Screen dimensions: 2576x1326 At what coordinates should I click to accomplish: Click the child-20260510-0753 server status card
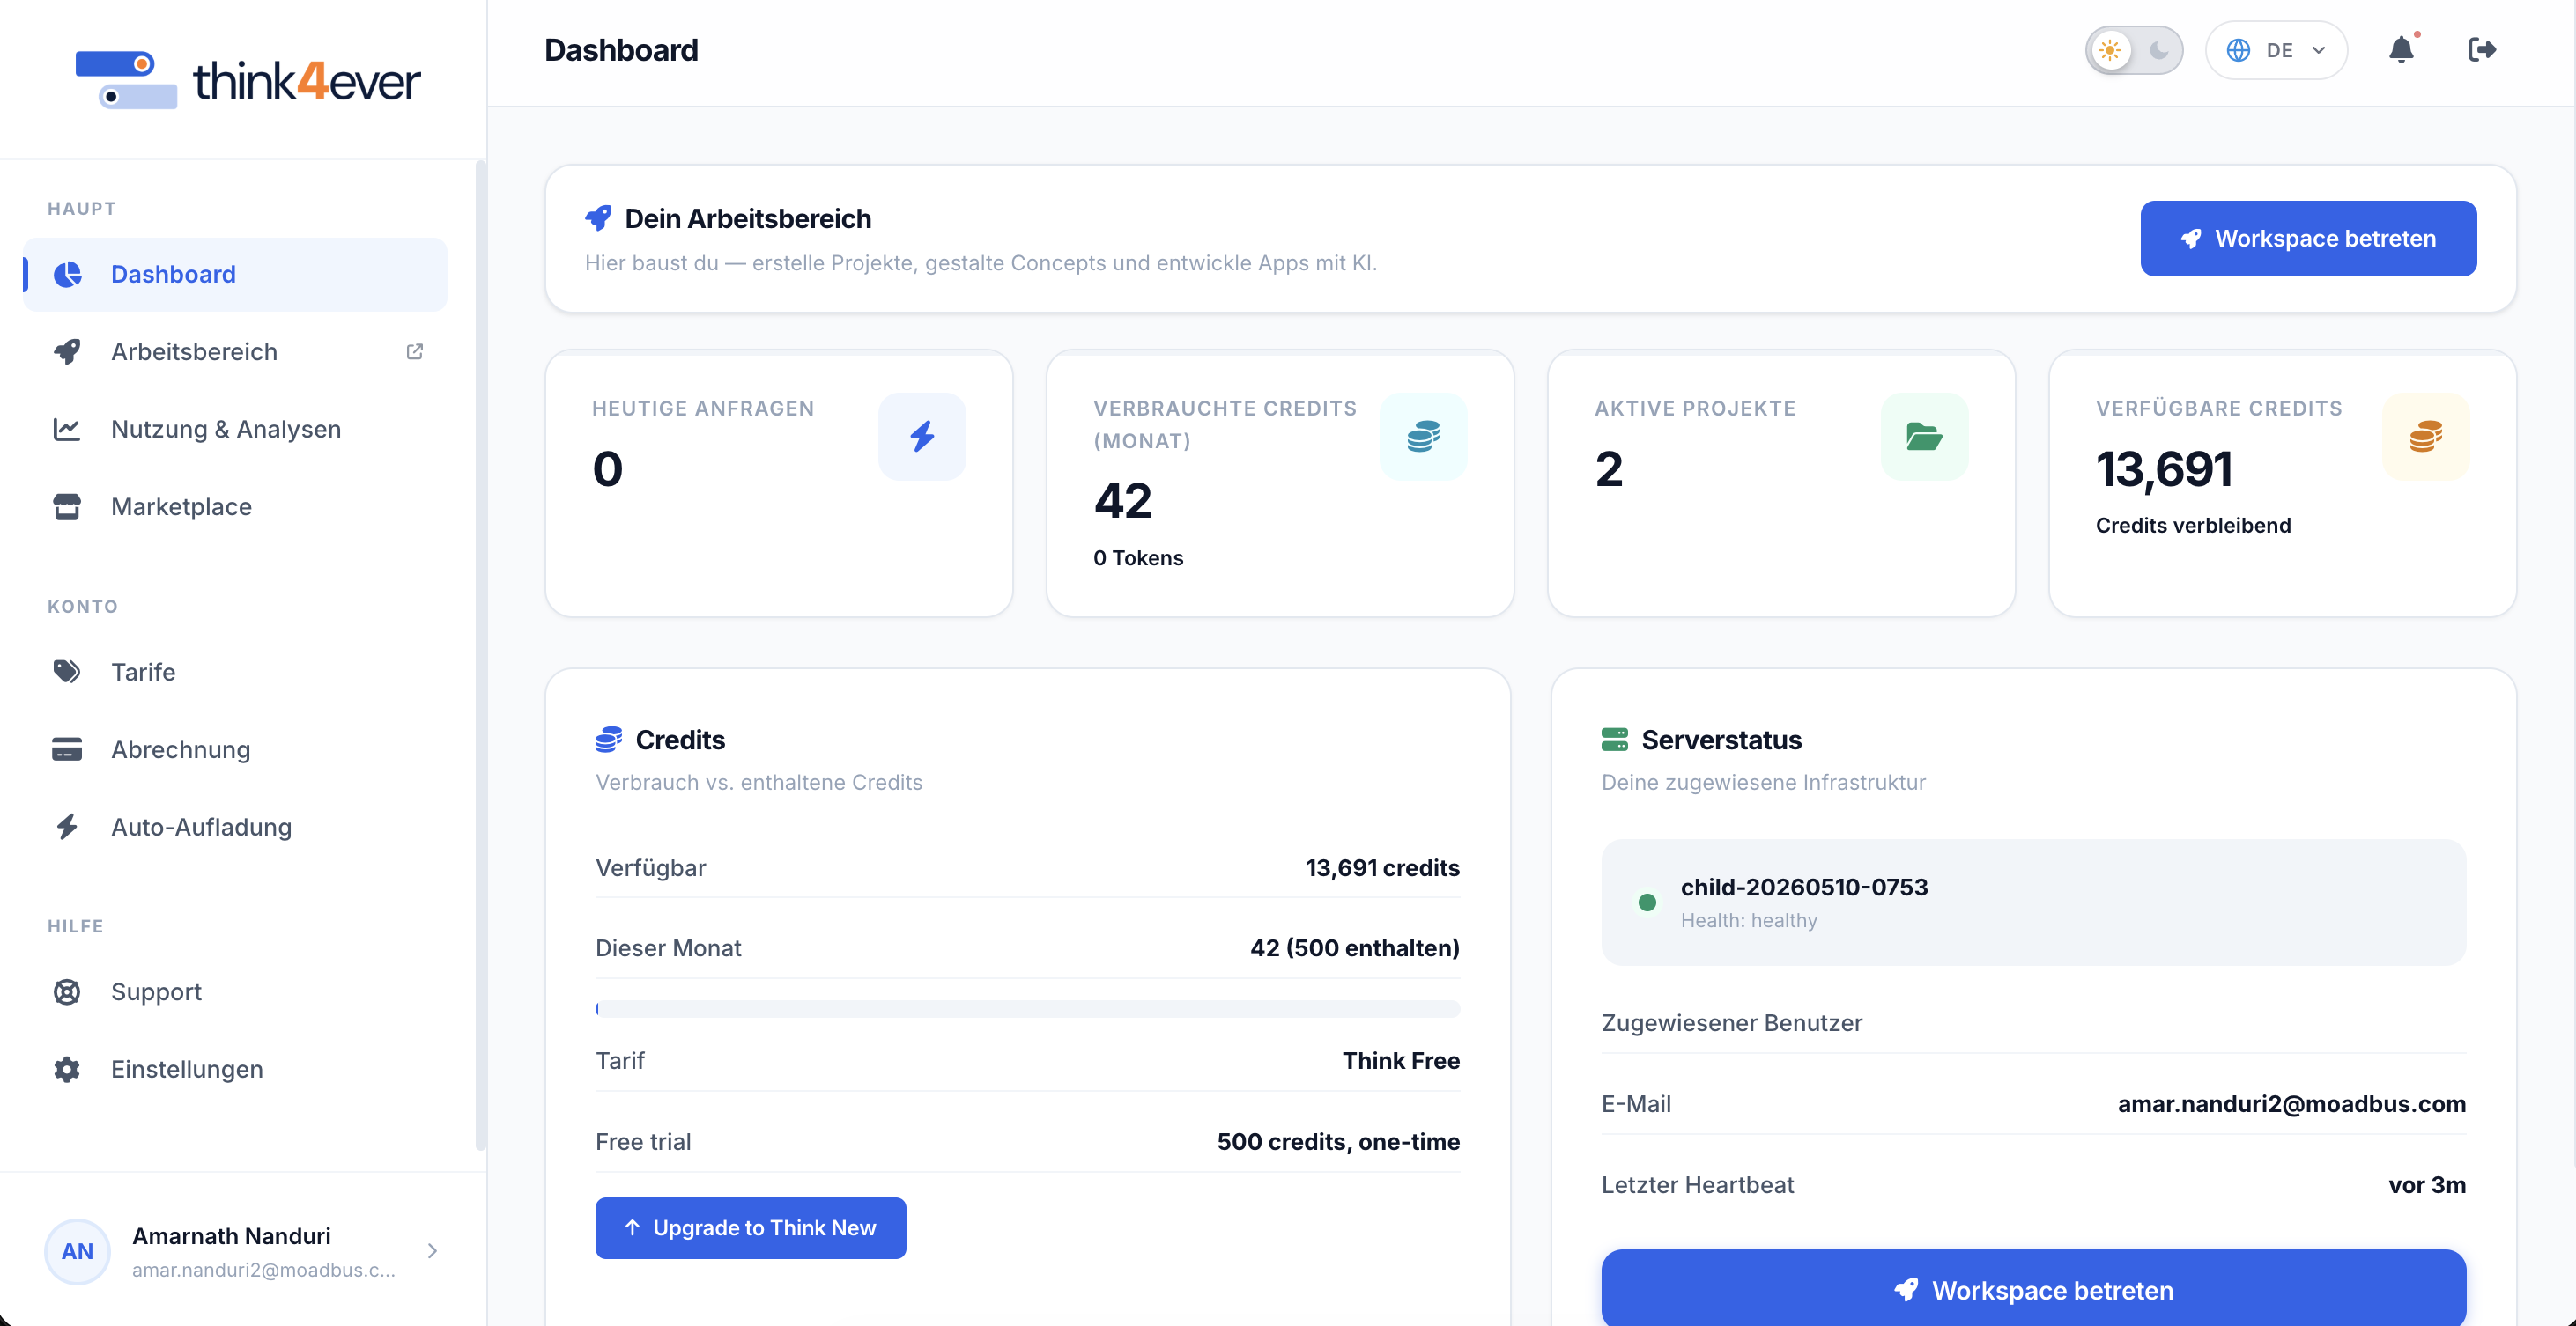click(2033, 902)
